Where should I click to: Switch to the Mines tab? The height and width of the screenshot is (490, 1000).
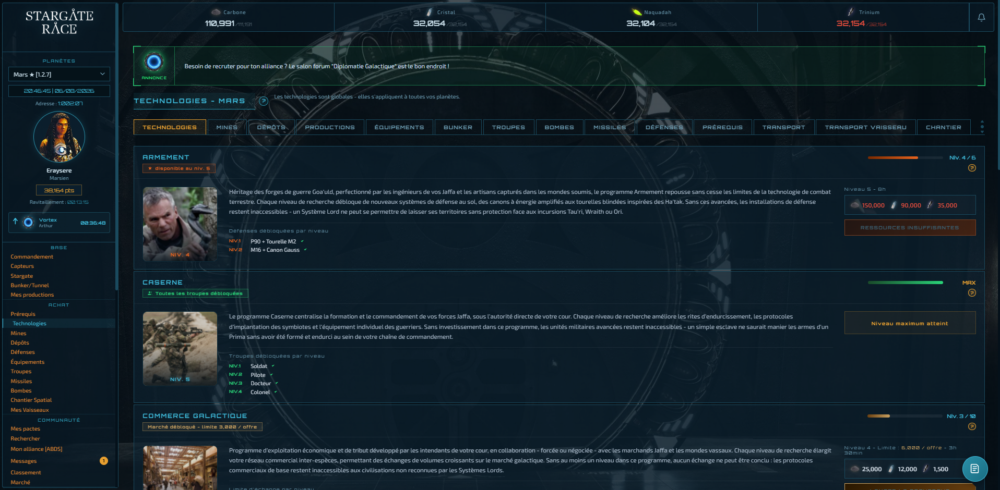[227, 127]
